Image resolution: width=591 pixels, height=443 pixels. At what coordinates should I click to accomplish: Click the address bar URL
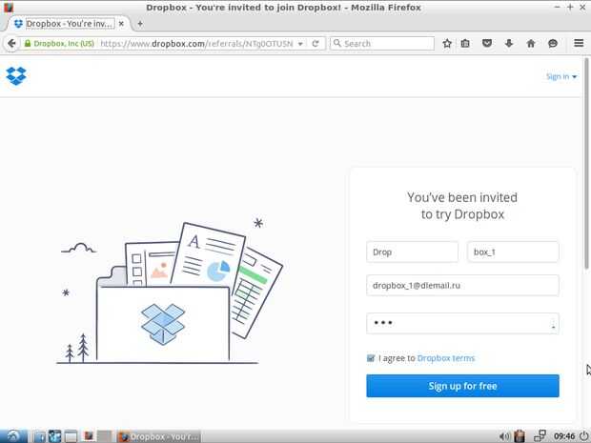click(196, 44)
